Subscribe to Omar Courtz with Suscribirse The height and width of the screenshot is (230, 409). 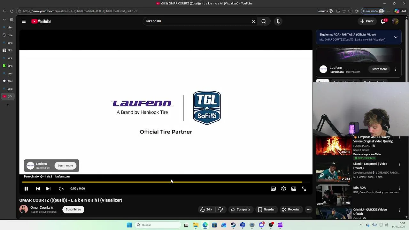(73, 210)
